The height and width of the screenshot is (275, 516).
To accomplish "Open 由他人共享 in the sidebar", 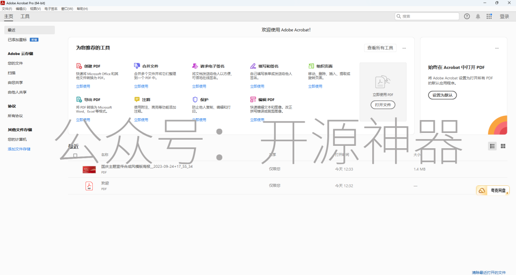I will [x=17, y=92].
